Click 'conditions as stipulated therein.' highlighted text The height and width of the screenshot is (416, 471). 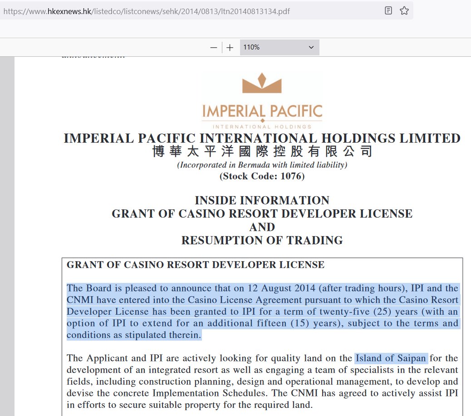tap(134, 335)
